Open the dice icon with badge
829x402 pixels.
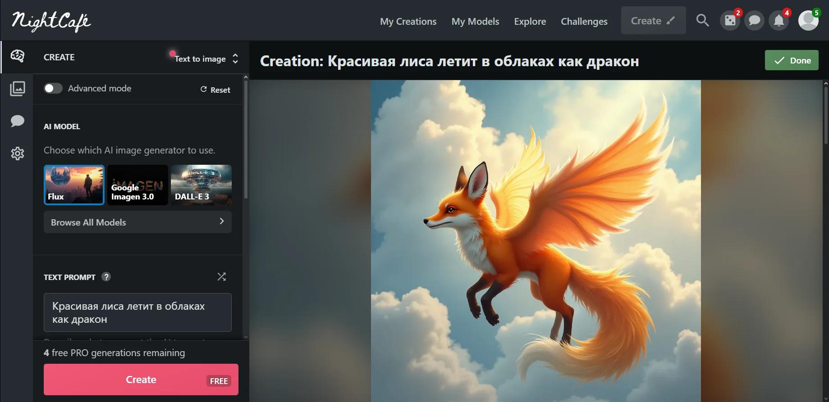click(x=730, y=21)
